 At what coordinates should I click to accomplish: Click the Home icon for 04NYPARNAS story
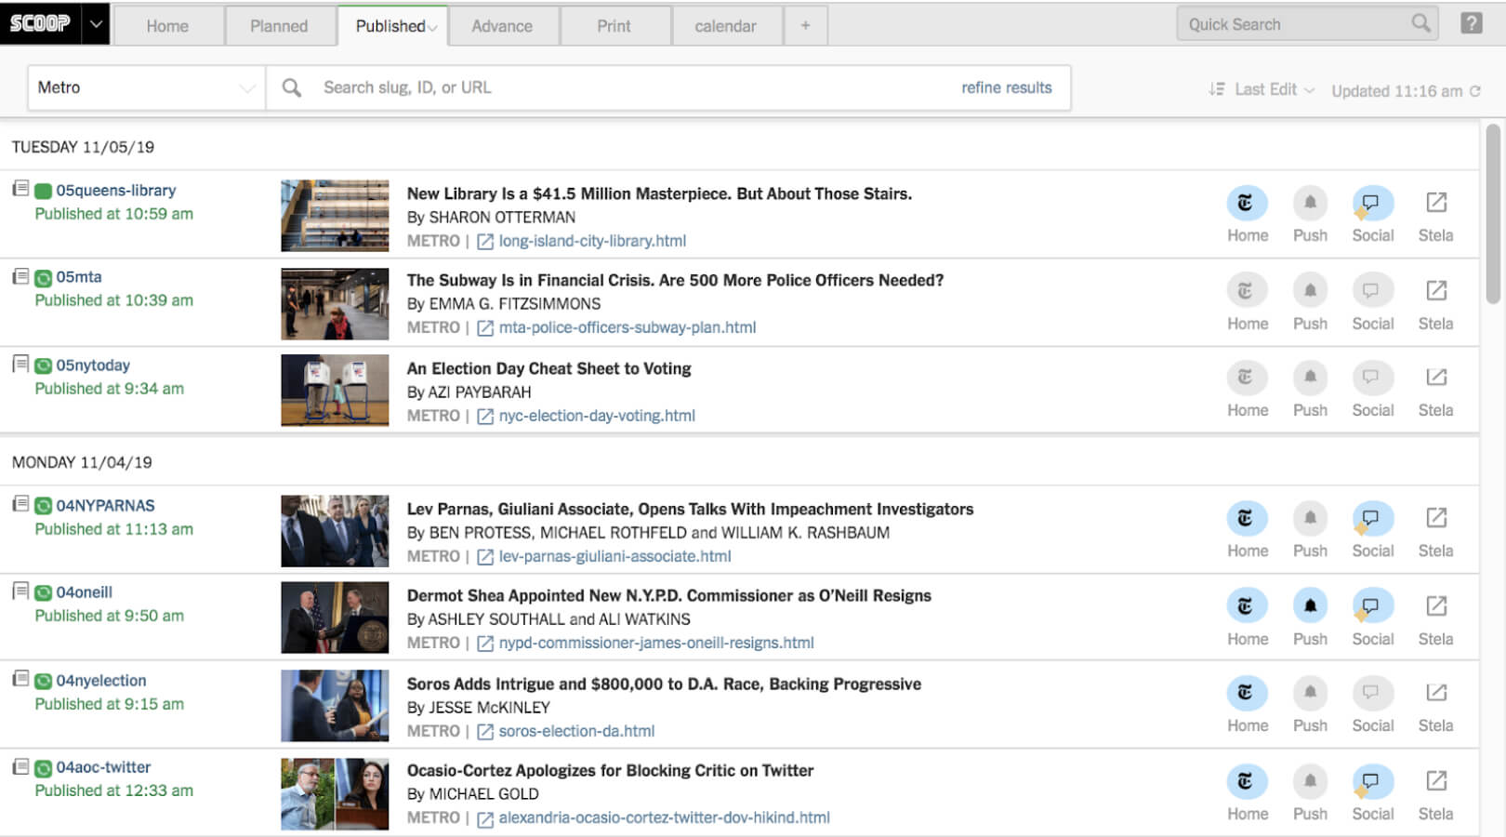1247,518
